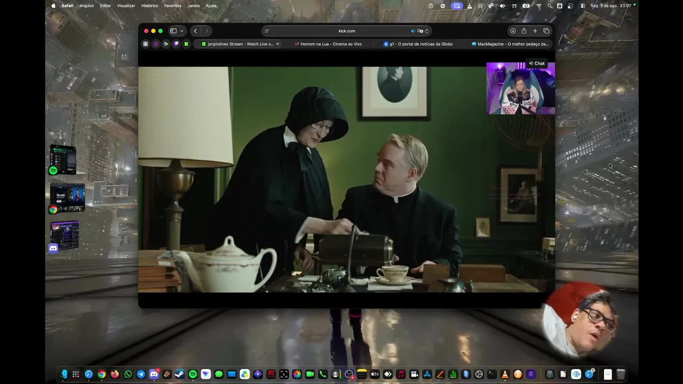Open translate option in address bar
The image size is (683, 384).
pyautogui.click(x=420, y=31)
